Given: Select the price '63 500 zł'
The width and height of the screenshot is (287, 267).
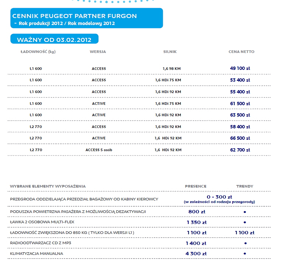Looking at the screenshot, I should 240,115.
